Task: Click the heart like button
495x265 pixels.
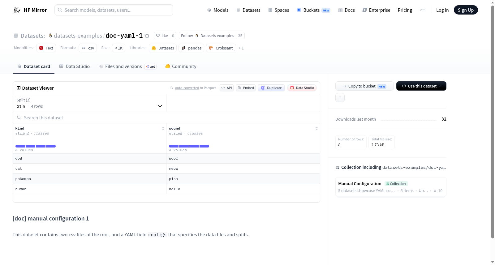Action: pyautogui.click(x=162, y=36)
